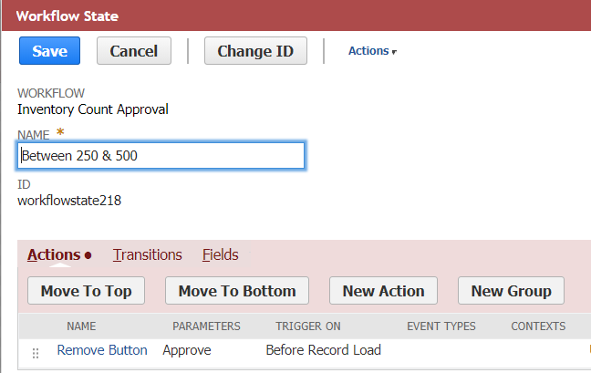Click the Save button
This screenshot has height=373, width=591.
(49, 51)
